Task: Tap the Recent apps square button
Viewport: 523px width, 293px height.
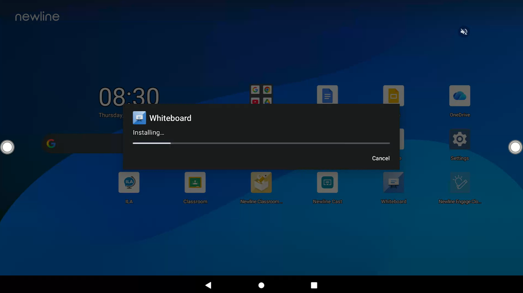Action: point(314,285)
